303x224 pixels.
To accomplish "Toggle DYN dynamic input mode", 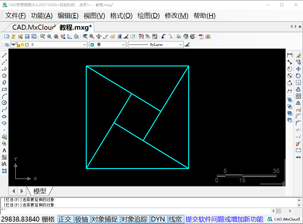I will [158, 219].
